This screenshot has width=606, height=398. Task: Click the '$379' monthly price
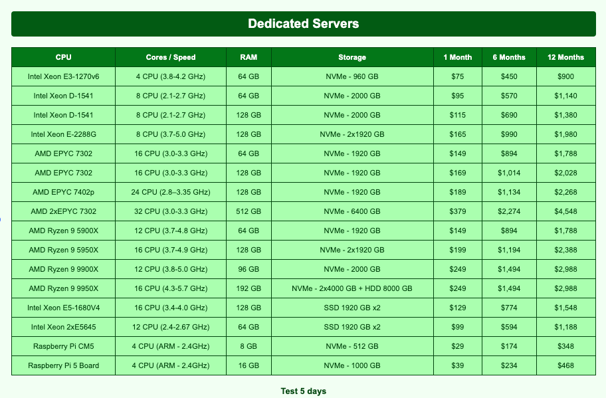click(458, 211)
